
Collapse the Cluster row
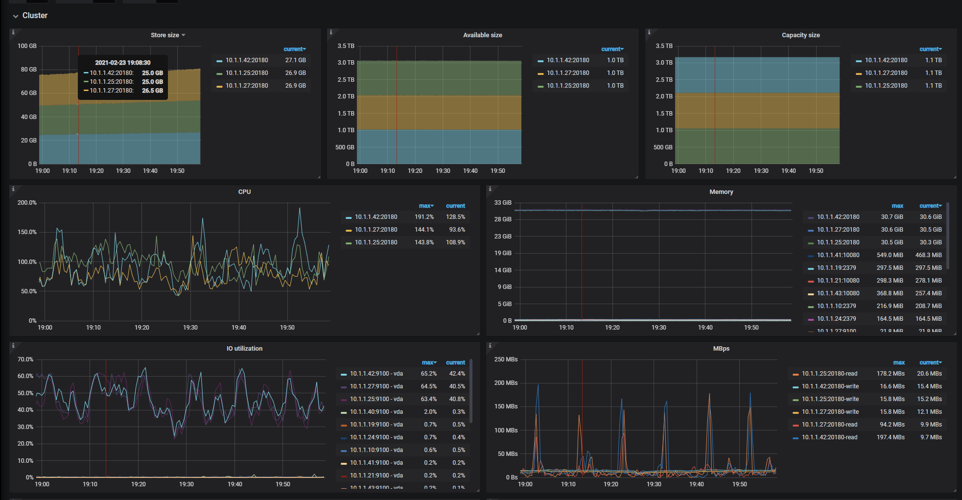coord(16,16)
